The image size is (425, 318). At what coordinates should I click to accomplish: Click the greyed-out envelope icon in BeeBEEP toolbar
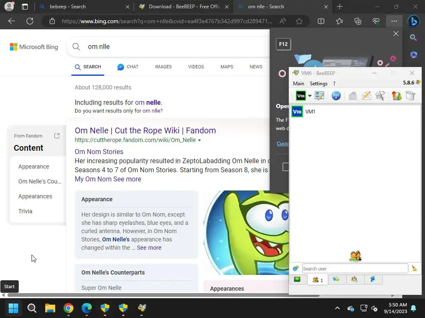tap(353, 96)
